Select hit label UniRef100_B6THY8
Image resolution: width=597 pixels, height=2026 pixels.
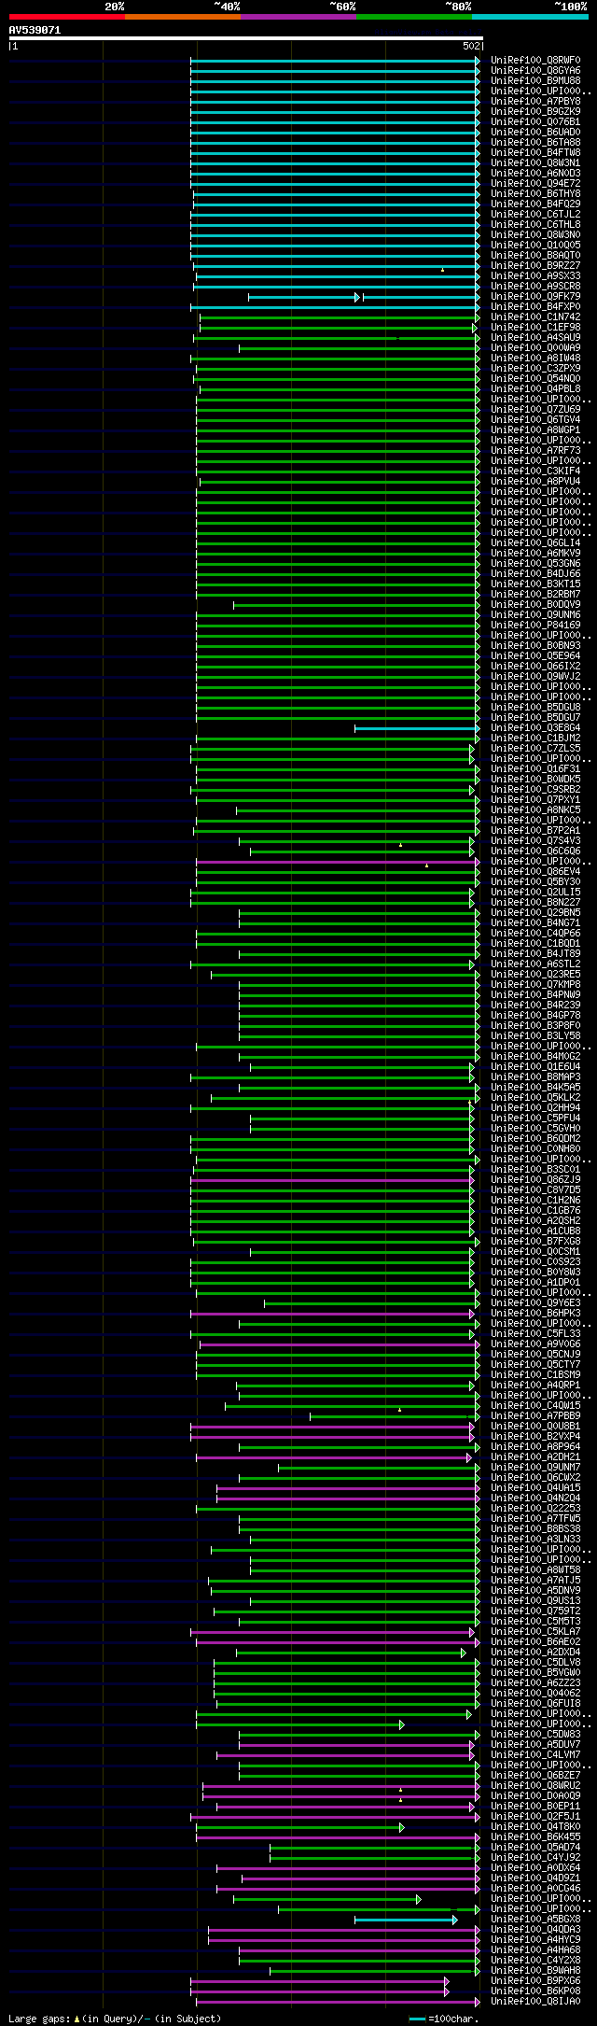(x=535, y=194)
